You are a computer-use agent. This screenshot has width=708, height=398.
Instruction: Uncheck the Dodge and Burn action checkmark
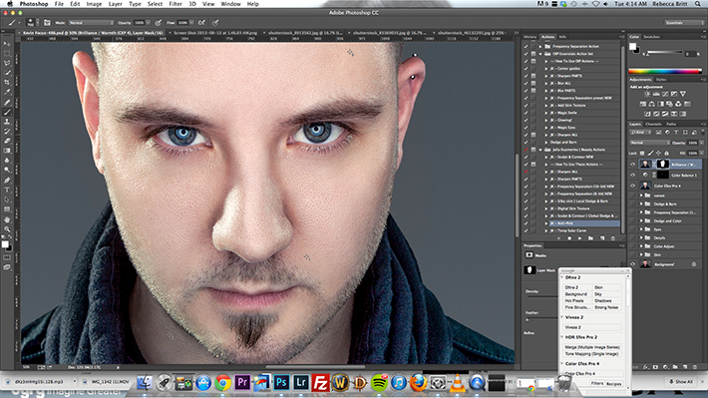click(x=526, y=142)
